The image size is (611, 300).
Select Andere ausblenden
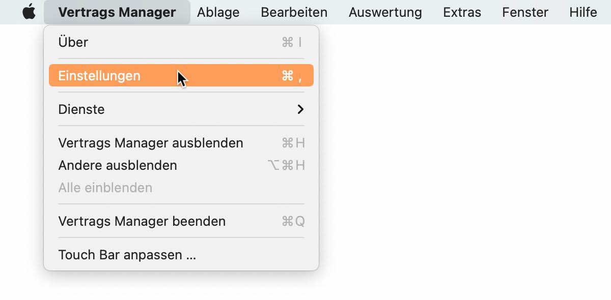(x=181, y=165)
